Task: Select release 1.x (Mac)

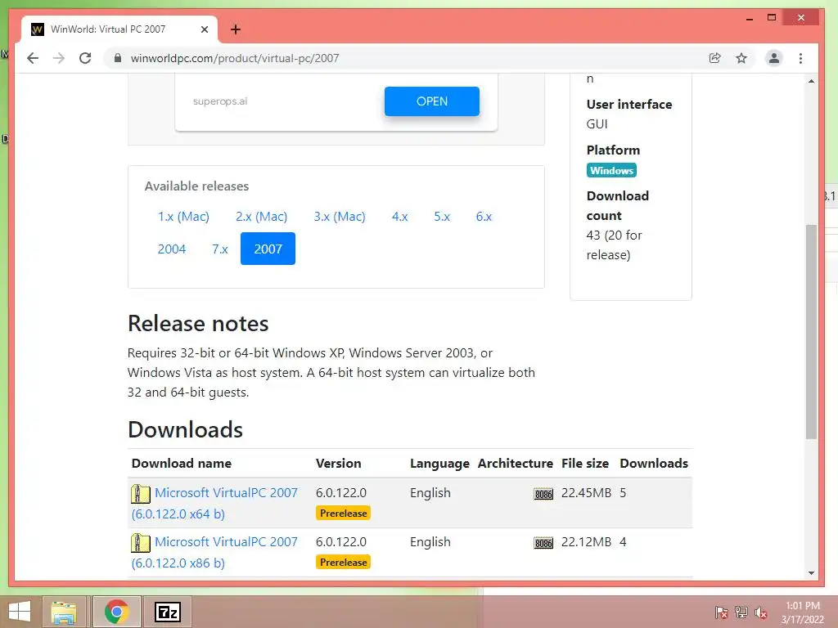Action: point(183,216)
